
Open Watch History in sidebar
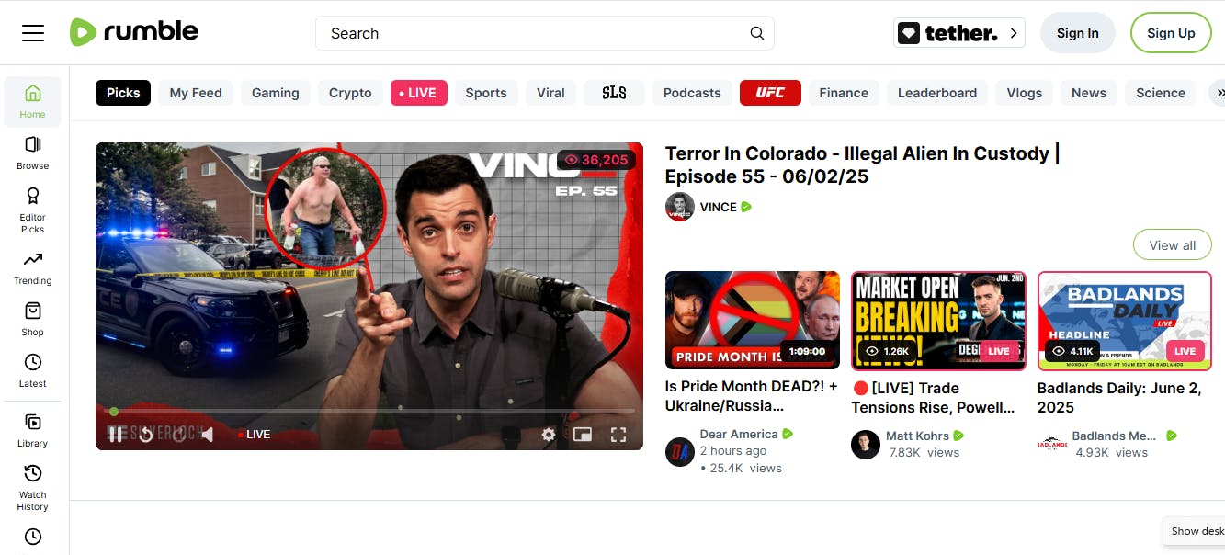pos(32,487)
